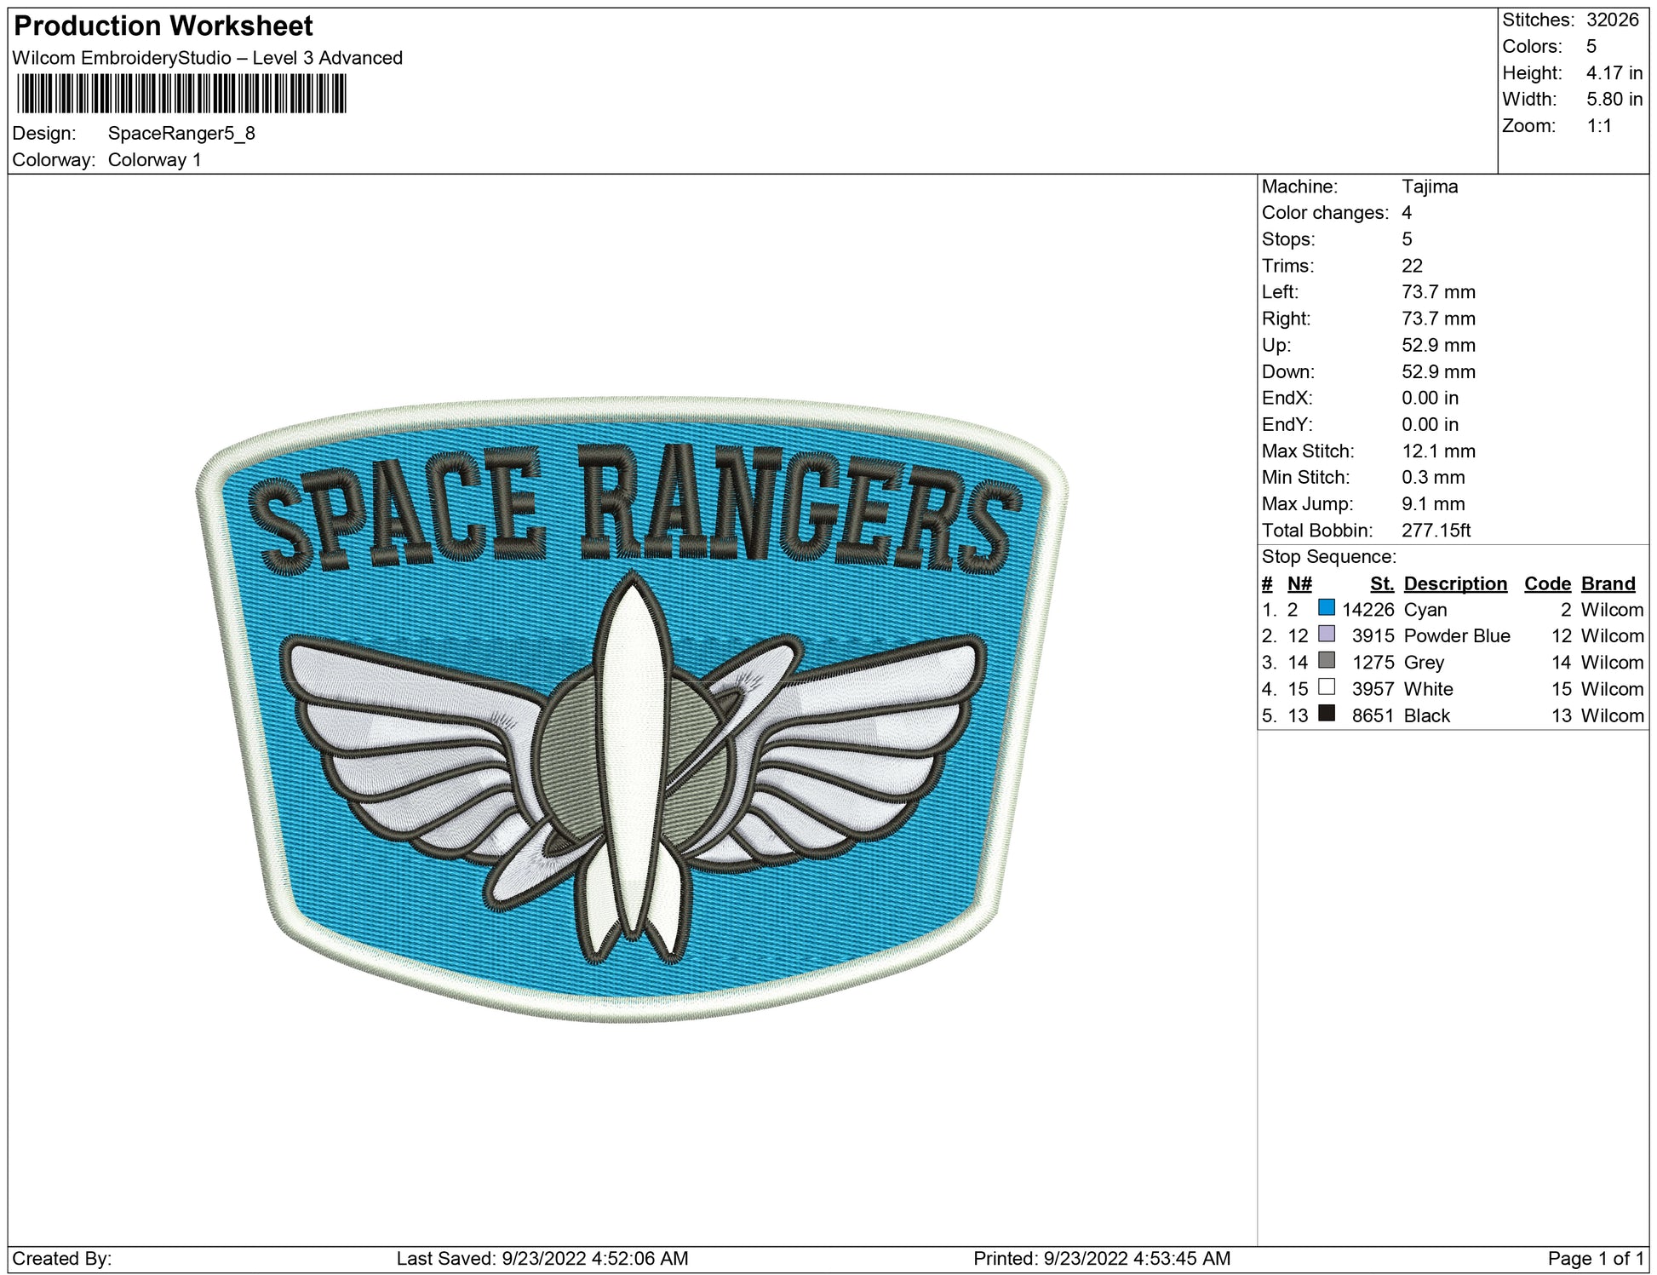This screenshot has width=1657, height=1275.
Task: Click the N# column header
Action: [x=1299, y=583]
